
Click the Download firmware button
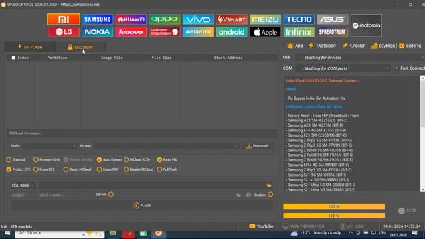[257, 146]
